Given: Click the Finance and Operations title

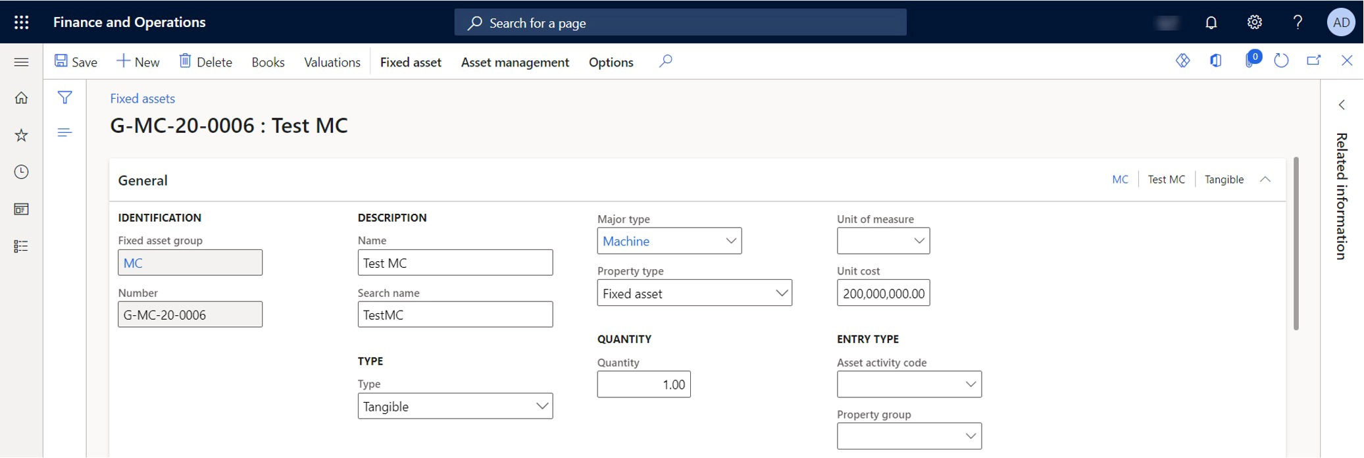Looking at the screenshot, I should click(130, 22).
